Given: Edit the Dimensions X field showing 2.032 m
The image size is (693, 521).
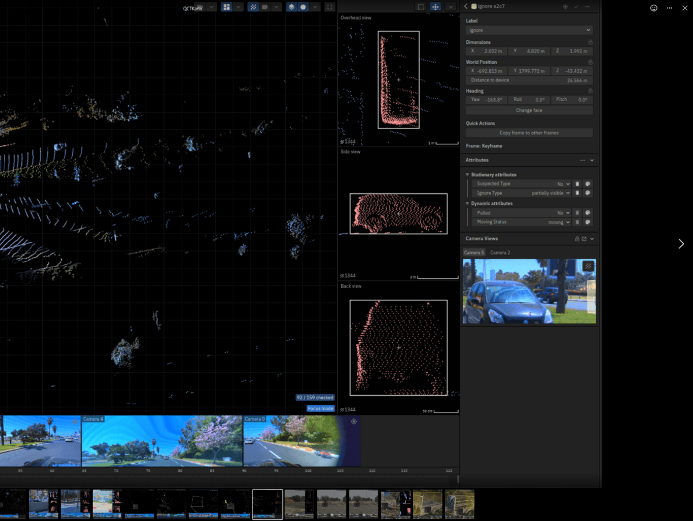Looking at the screenshot, I should pos(487,51).
